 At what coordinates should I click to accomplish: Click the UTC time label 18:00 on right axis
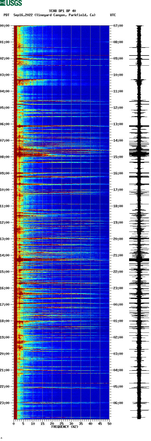(x=118, y=206)
